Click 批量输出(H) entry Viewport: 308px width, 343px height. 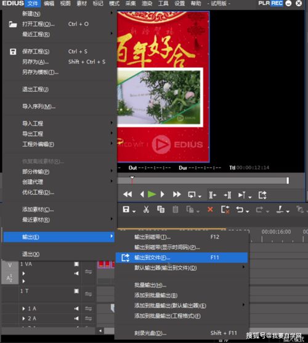[150, 285]
